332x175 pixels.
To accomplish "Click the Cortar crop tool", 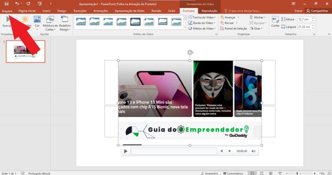I will coord(275,22).
